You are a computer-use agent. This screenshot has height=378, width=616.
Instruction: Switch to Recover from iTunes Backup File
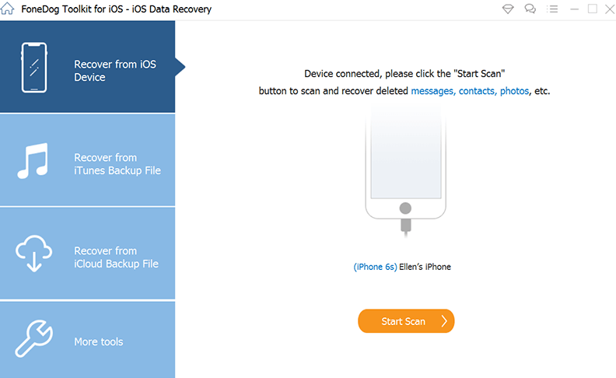[x=117, y=163]
